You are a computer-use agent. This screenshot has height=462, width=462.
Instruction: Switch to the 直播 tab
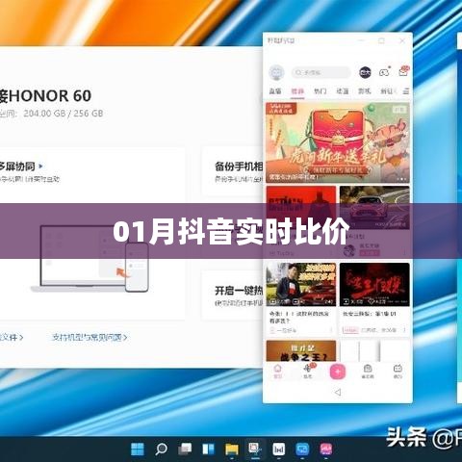point(275,91)
